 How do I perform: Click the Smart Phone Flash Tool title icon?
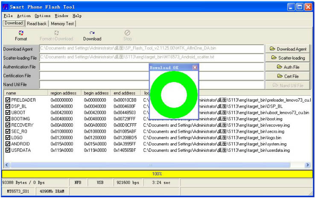point(5,7)
